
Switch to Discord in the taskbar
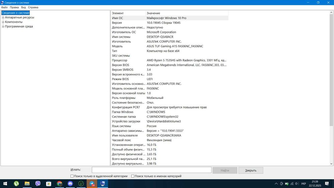70,184
